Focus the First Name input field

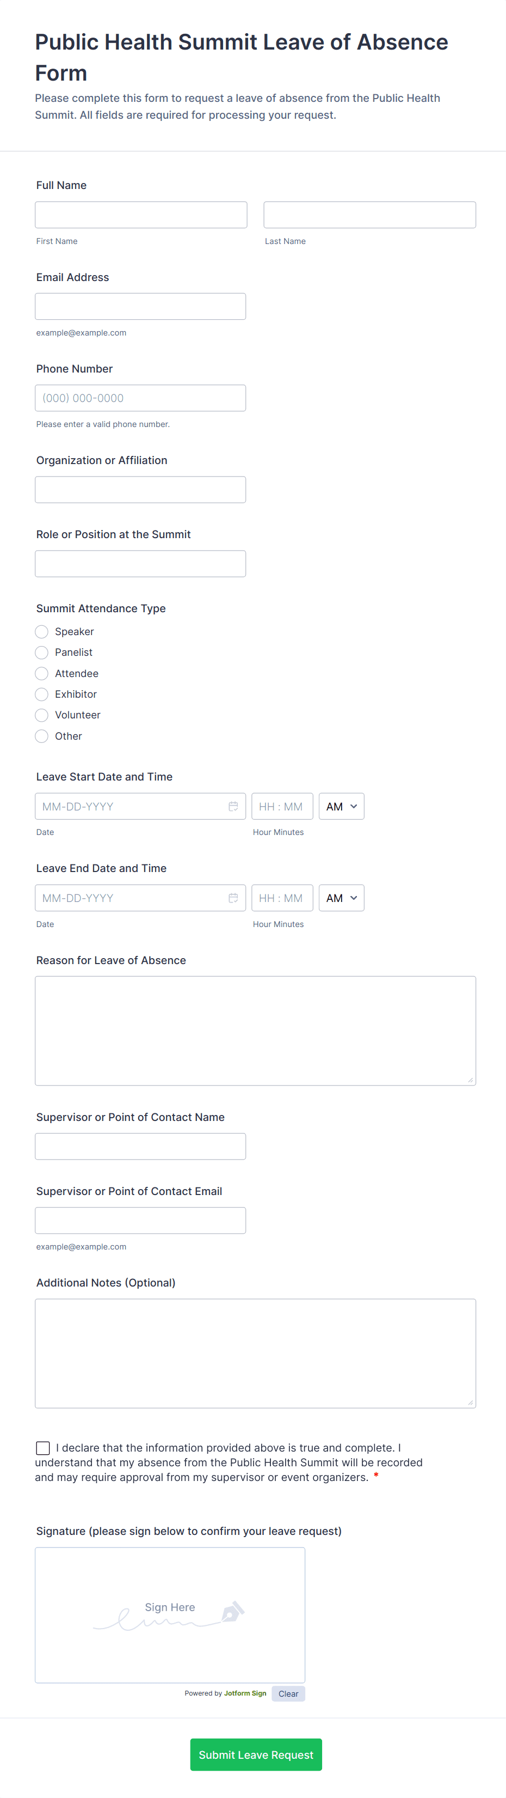[141, 215]
